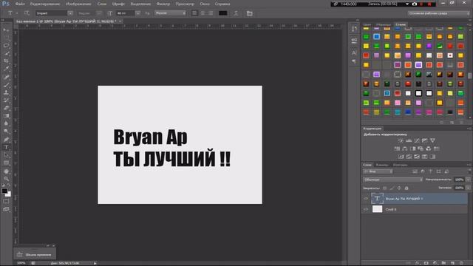Screen dimensions: 473x266
Task: Select the Brush tool
Action: tap(6, 84)
